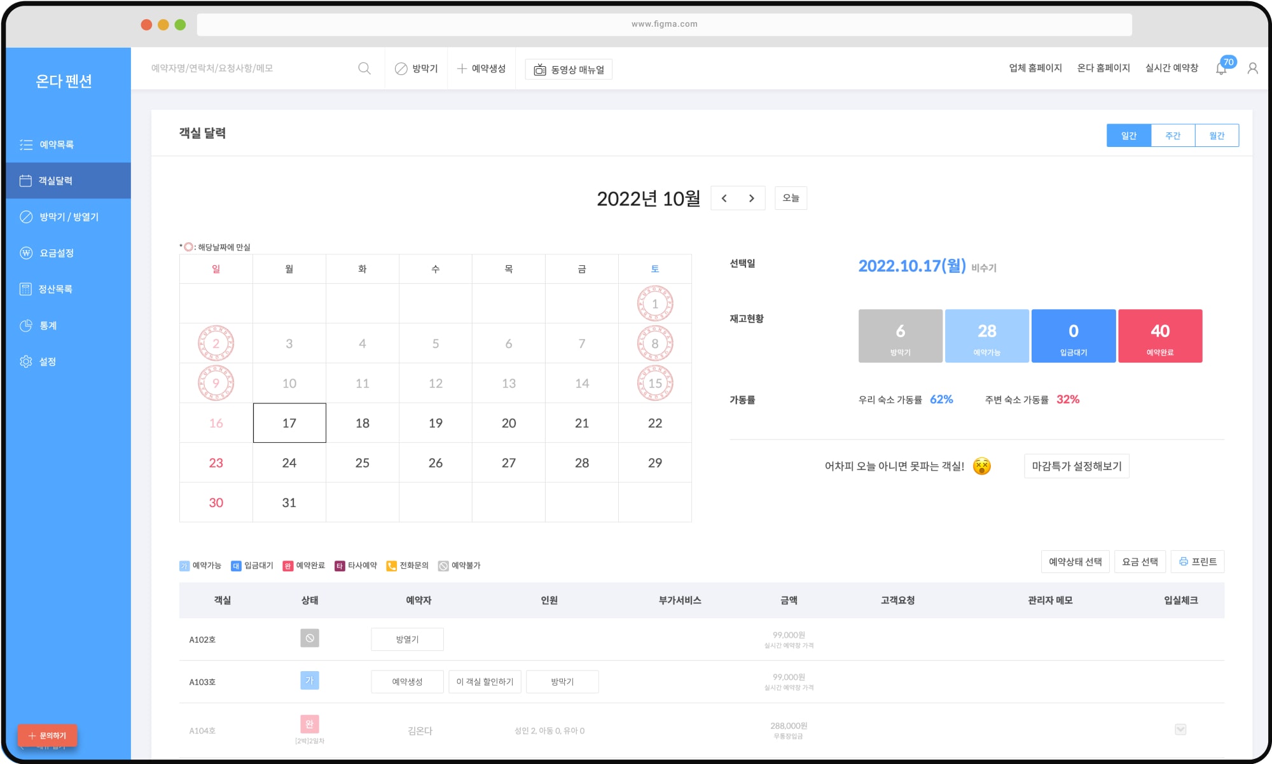The image size is (1272, 764).
Task: Go to previous month with left chevron
Action: [x=724, y=198]
